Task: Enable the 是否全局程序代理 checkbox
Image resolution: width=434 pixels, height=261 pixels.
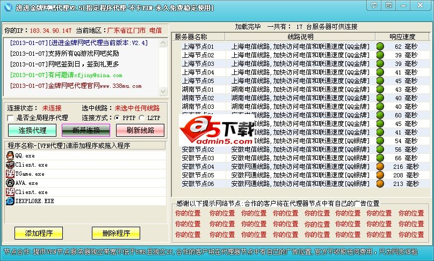Action: pyautogui.click(x=11, y=118)
